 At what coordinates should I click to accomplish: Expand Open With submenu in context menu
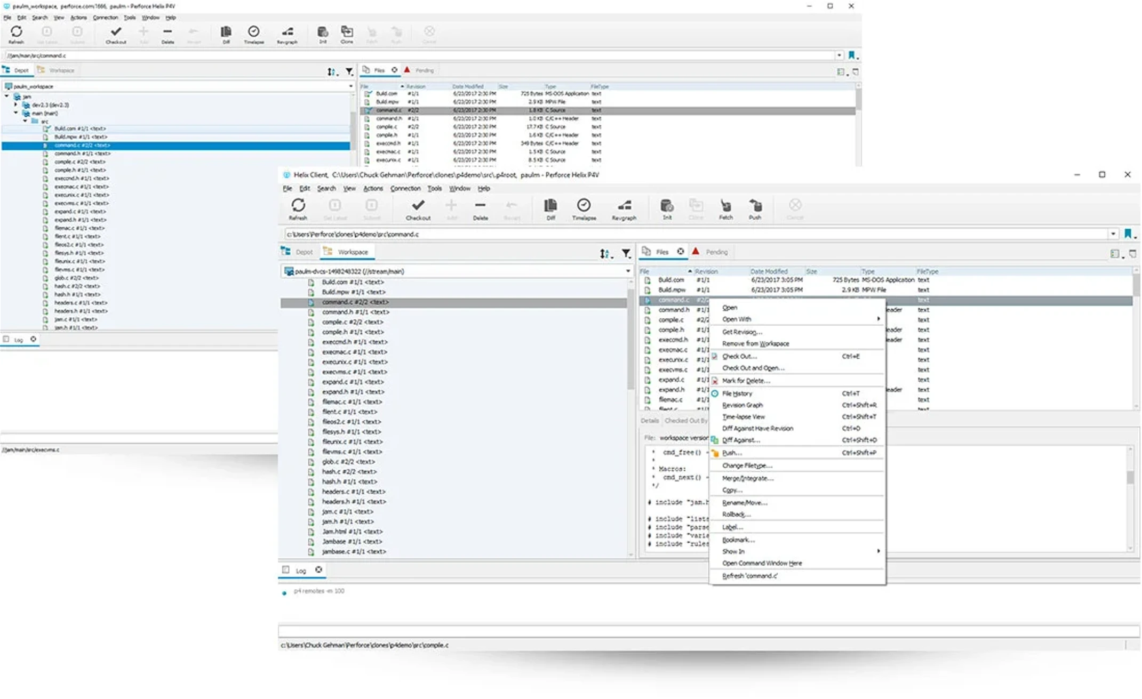point(878,319)
